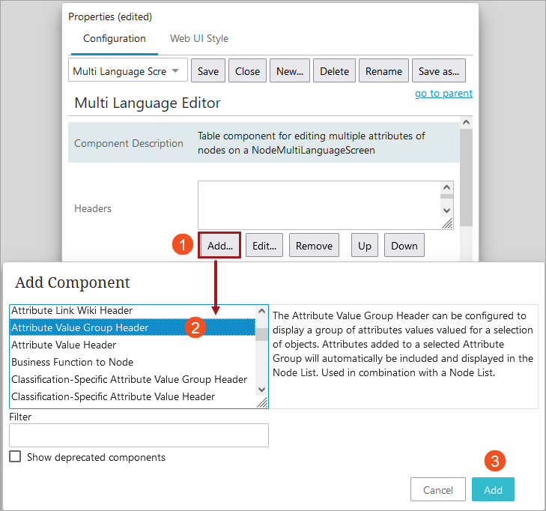Follow the go to parent link
546x511 pixels.
[443, 94]
